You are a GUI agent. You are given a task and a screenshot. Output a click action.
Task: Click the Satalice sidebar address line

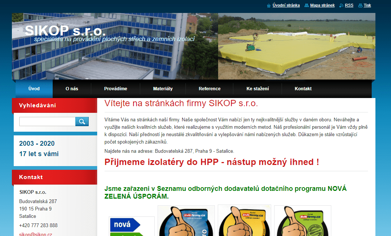point(28,216)
